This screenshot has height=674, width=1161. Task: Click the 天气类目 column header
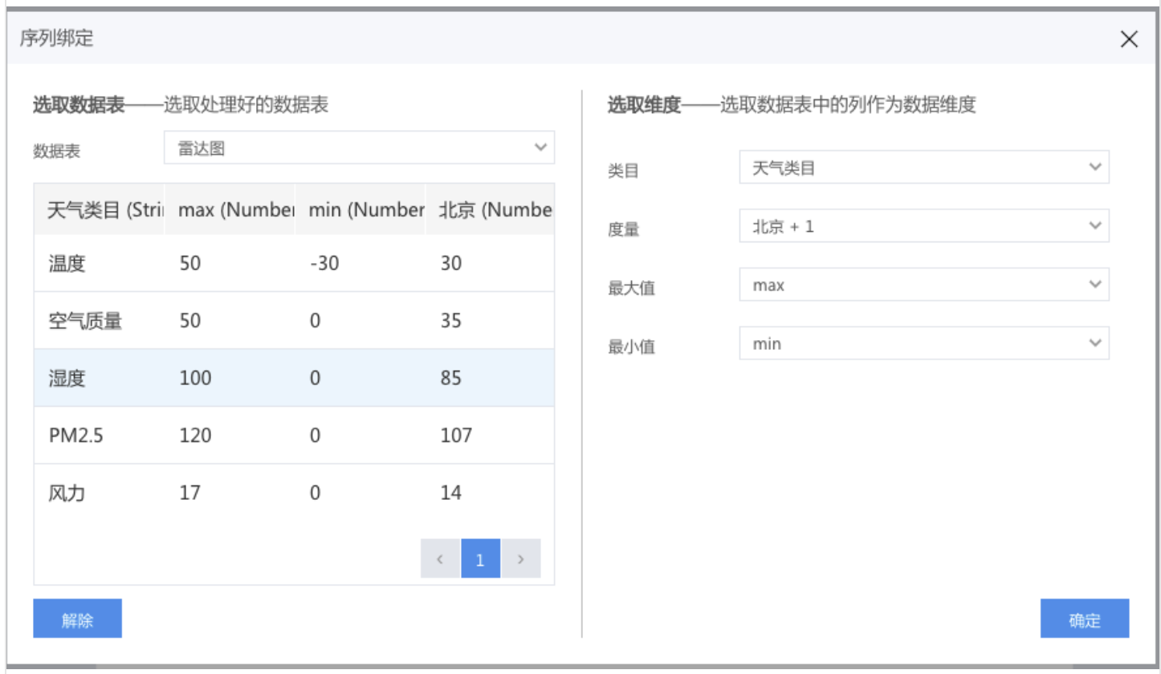(99, 210)
